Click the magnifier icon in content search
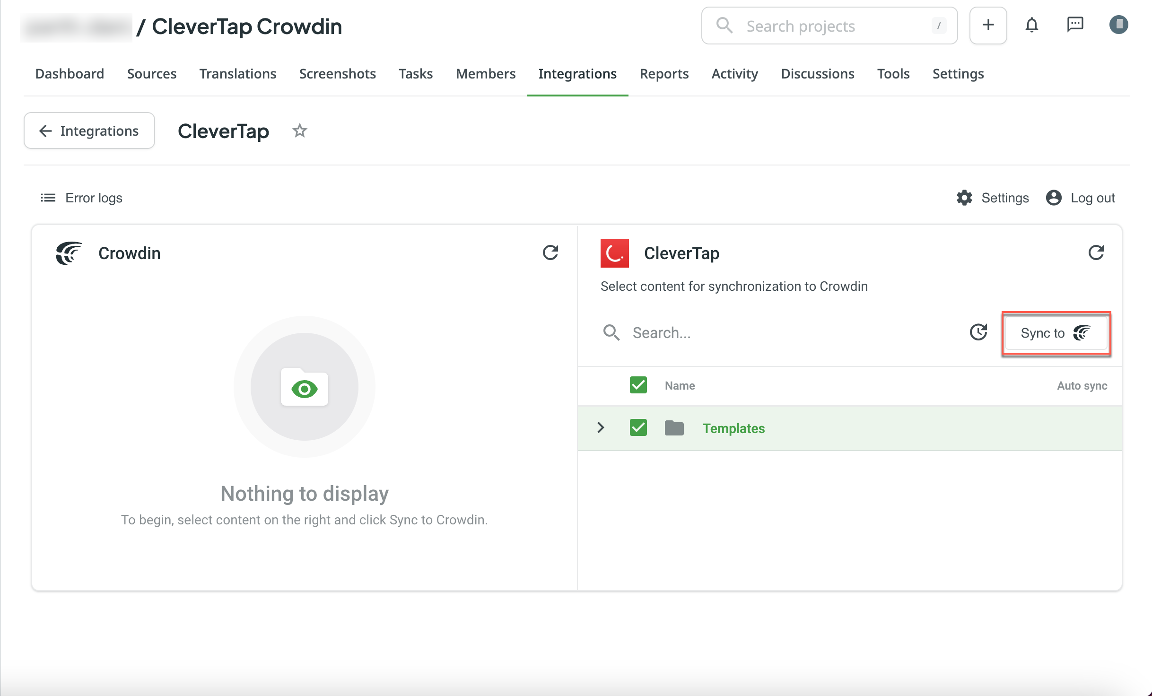The height and width of the screenshot is (696, 1152). click(611, 332)
